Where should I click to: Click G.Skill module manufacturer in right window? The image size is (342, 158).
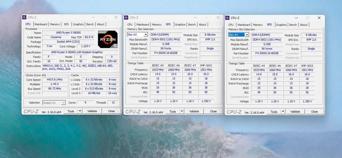[267, 44]
